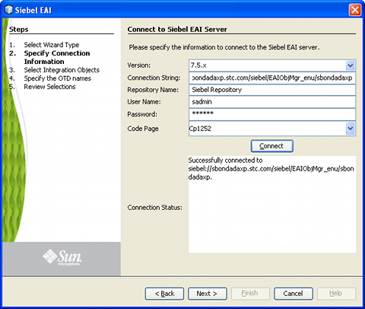Viewport: 365px width, 309px height.
Task: Click the 'Connection Status:' label
Action: (x=155, y=208)
